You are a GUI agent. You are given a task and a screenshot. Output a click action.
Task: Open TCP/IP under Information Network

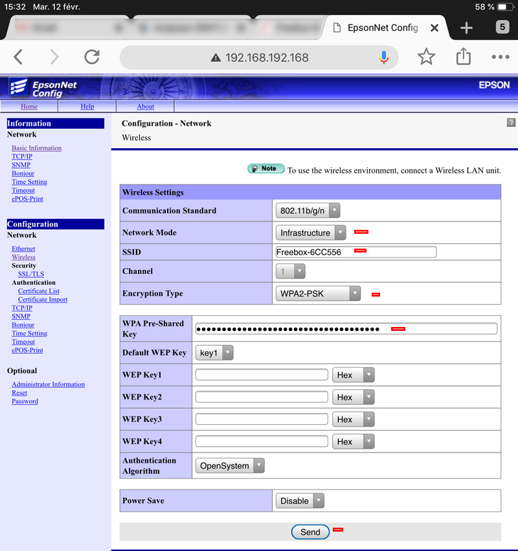coord(22,157)
